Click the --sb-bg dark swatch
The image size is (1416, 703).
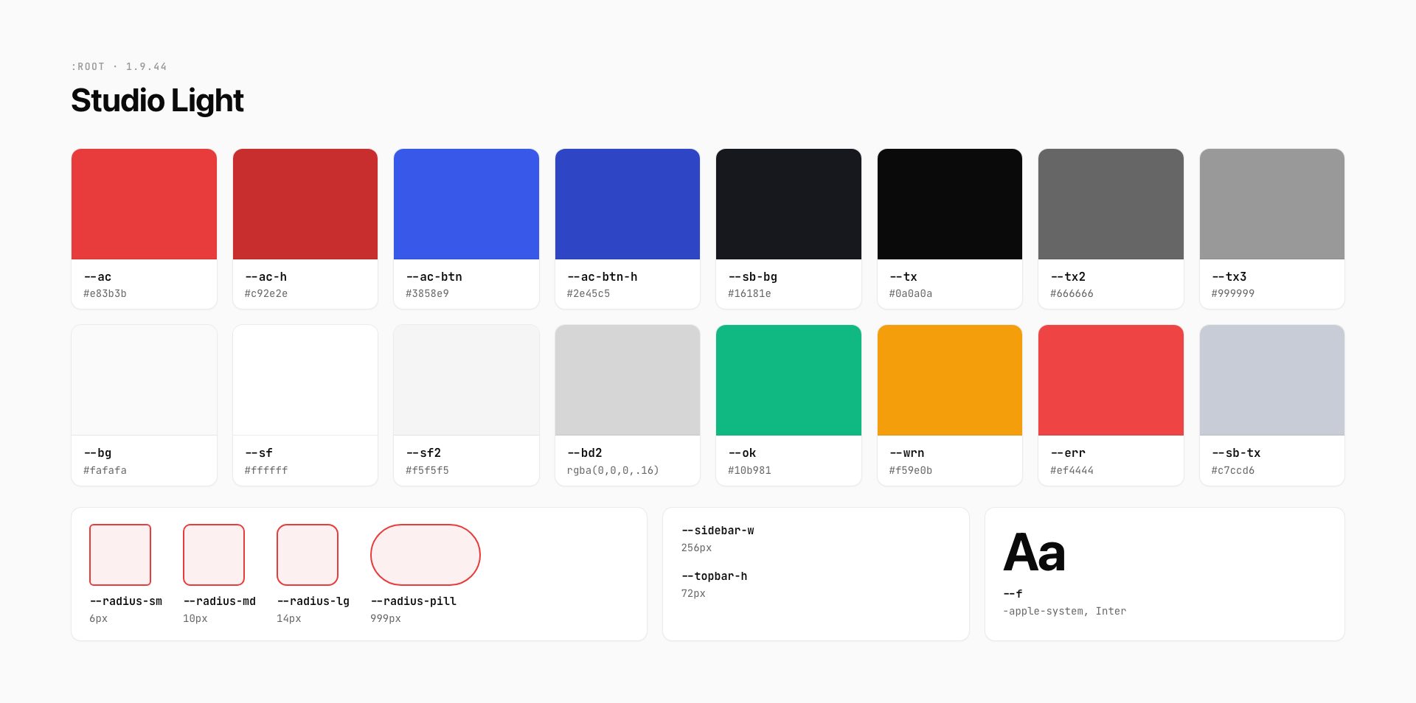788,204
